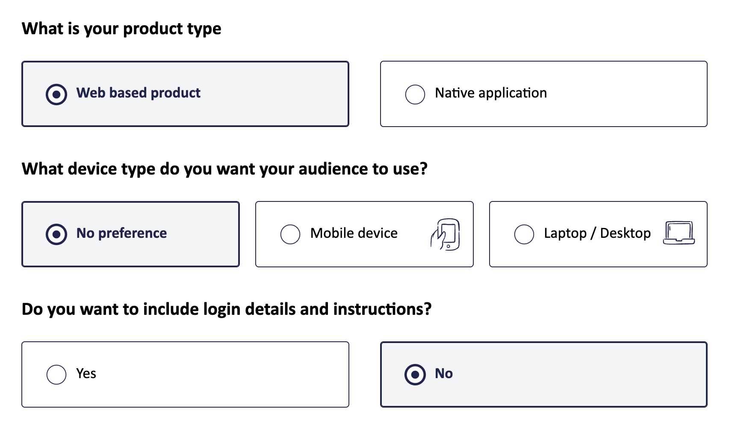
Task: Click the No preference option card
Action: tap(130, 234)
